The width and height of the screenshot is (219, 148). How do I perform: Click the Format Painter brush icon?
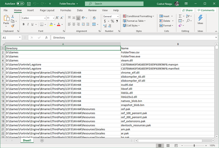13,26
